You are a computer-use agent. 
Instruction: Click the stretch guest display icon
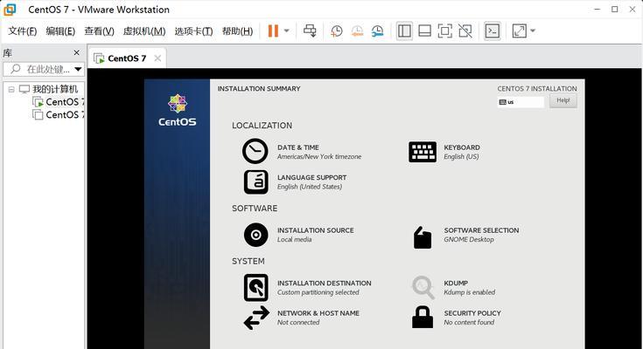(x=519, y=31)
